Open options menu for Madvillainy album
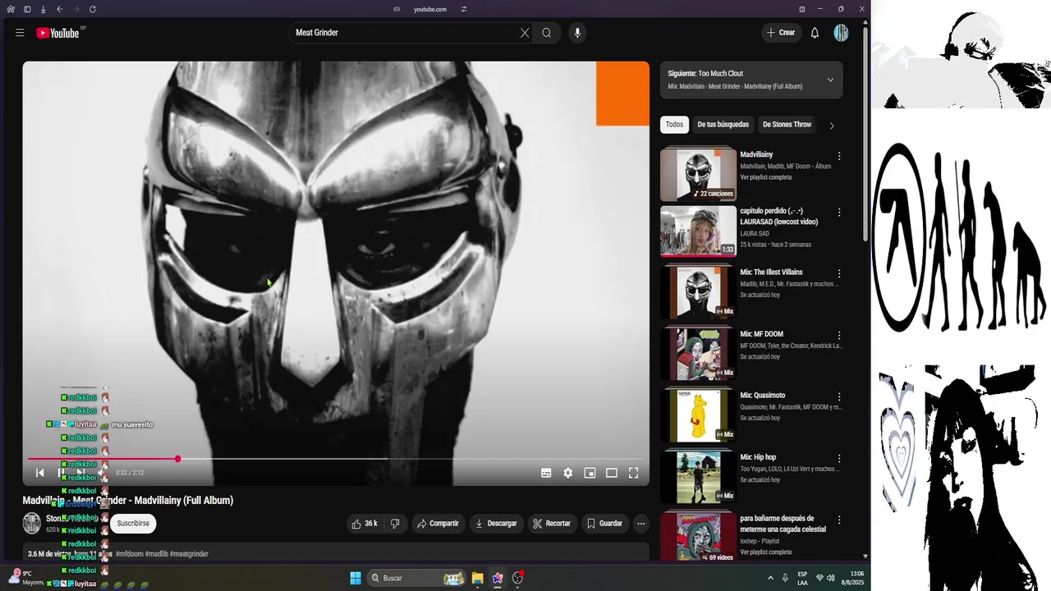Screen dimensions: 1051x591 tap(839, 156)
